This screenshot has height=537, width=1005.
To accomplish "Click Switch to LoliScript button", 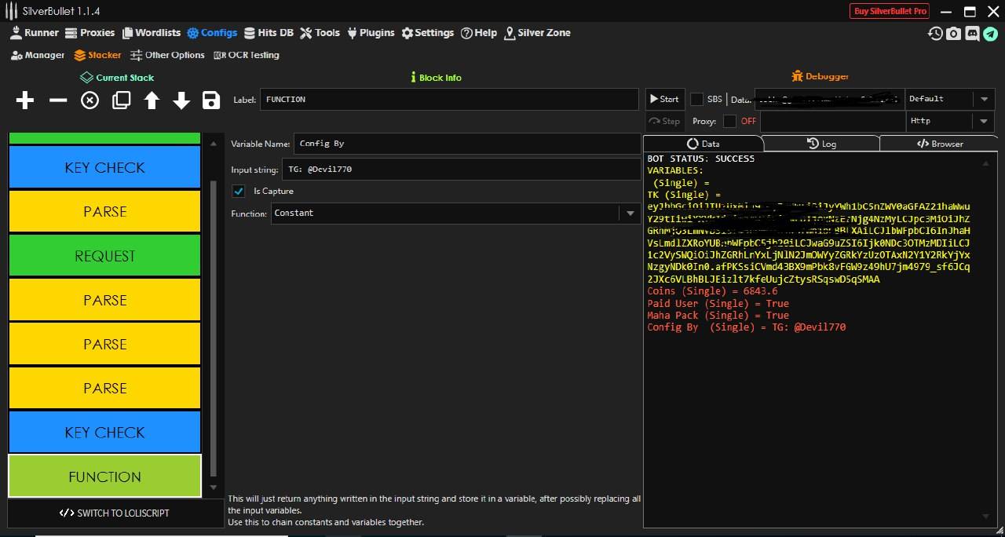I will (x=115, y=513).
